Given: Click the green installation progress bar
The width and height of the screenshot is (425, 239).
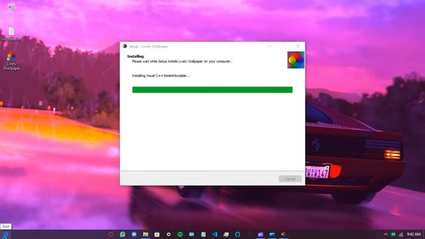Looking at the screenshot, I should click(212, 90).
